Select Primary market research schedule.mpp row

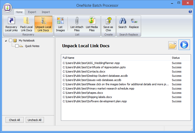(x=126, y=88)
